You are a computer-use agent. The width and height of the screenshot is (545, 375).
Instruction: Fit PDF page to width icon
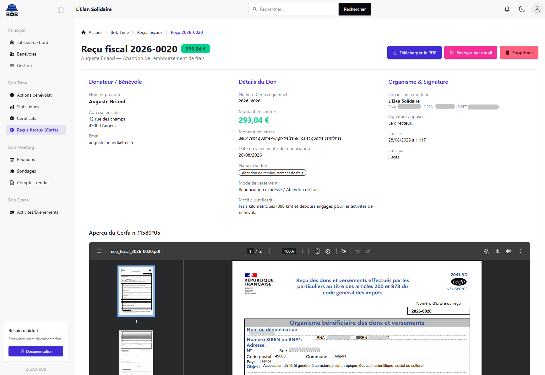[x=318, y=251]
